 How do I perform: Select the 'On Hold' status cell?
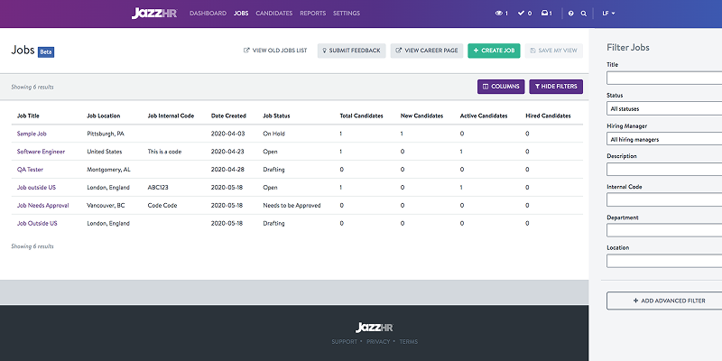[273, 134]
